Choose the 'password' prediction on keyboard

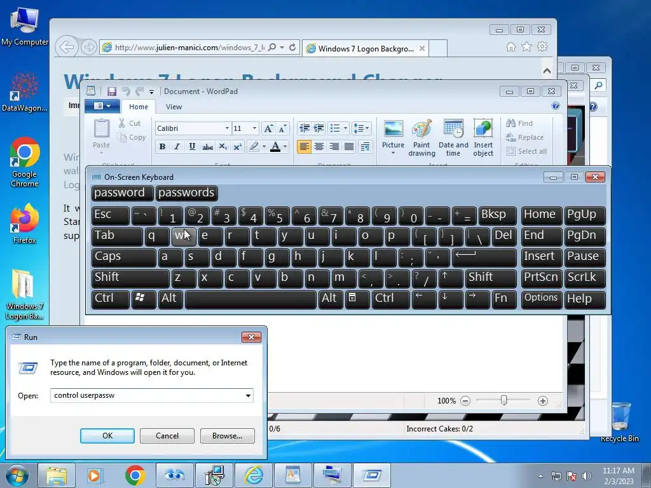[x=123, y=193]
